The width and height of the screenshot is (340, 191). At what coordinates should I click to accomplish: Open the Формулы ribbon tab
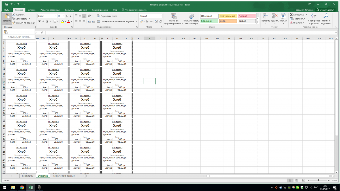coord(69,10)
